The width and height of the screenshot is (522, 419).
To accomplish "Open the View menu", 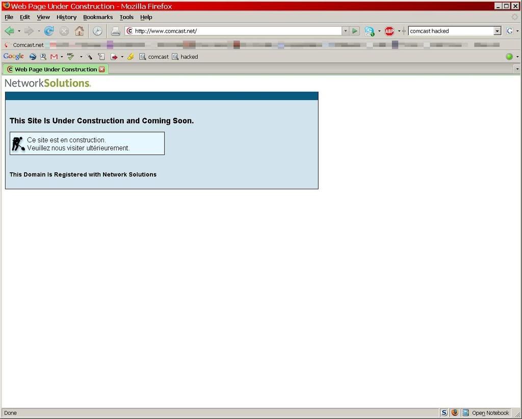I will tap(43, 17).
